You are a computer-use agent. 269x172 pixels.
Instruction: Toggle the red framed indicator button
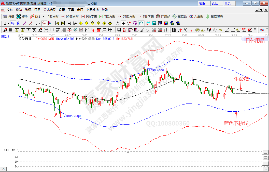tap(44, 23)
